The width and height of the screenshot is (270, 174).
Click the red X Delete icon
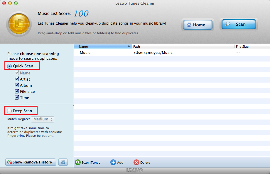click(x=136, y=162)
